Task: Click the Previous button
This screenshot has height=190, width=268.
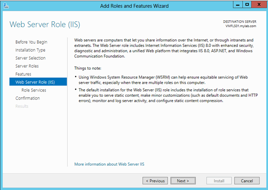Action: tap(155, 181)
